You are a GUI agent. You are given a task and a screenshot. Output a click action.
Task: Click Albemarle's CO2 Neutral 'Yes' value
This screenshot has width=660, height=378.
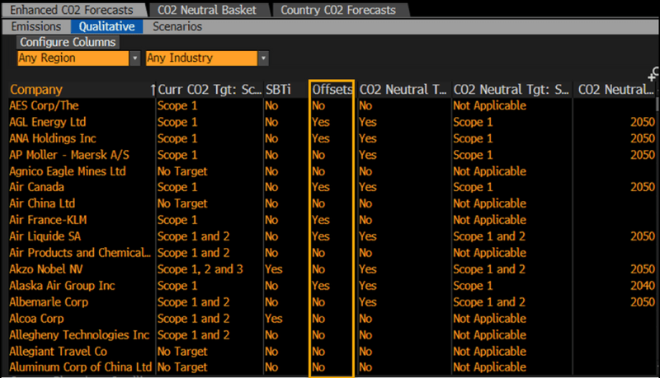pyautogui.click(x=368, y=302)
